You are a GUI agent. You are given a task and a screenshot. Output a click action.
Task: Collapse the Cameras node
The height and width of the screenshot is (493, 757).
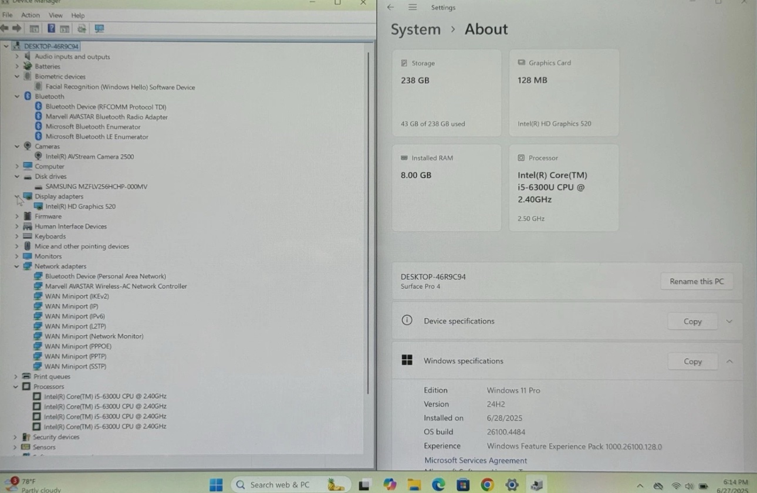(17, 146)
